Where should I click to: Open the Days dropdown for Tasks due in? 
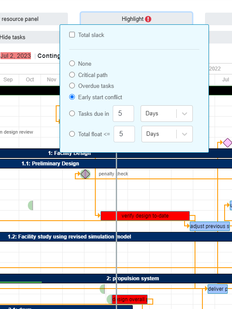[x=167, y=114]
